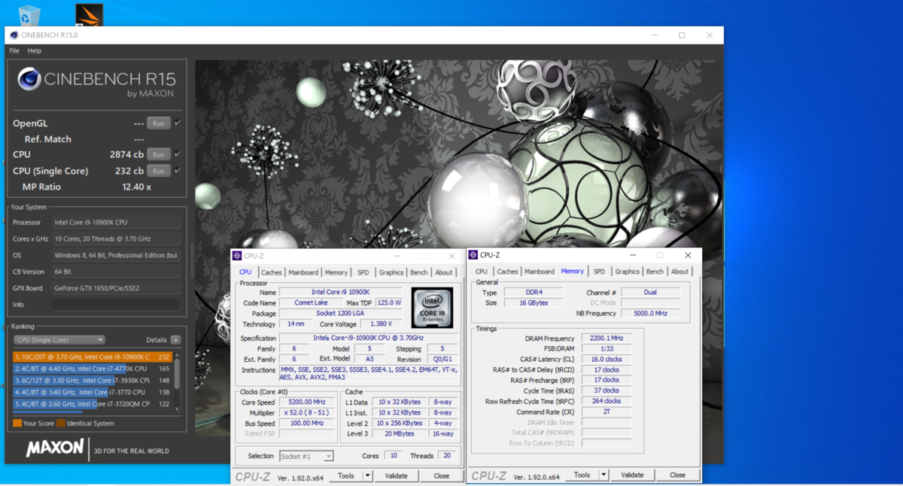Click the Details label in Ranking
903x486 pixels.
157,340
